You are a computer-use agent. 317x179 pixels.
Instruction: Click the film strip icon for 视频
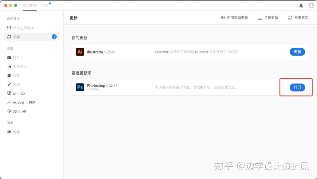click(9, 75)
